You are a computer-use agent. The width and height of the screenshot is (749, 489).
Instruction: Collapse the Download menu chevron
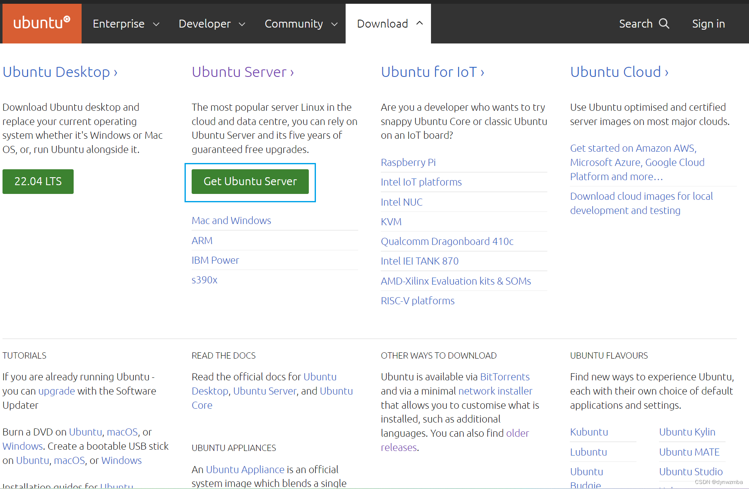420,23
